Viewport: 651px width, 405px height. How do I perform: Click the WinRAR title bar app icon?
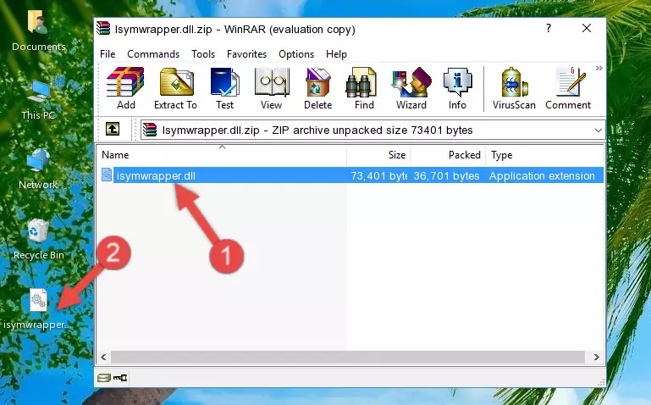click(x=103, y=29)
